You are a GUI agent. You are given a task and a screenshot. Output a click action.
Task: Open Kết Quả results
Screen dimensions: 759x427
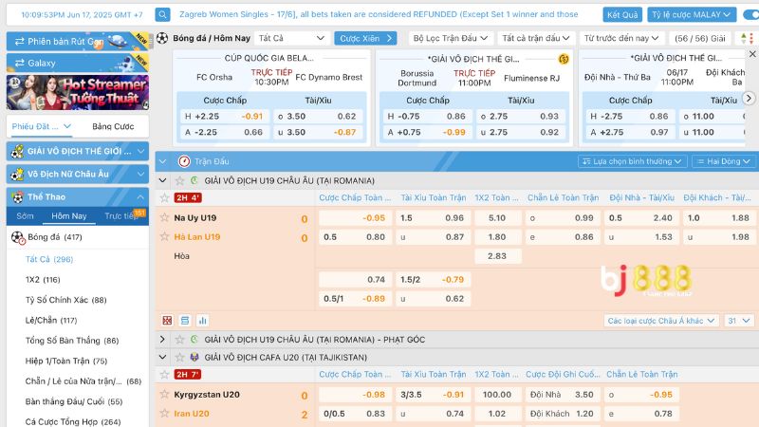tap(622, 14)
